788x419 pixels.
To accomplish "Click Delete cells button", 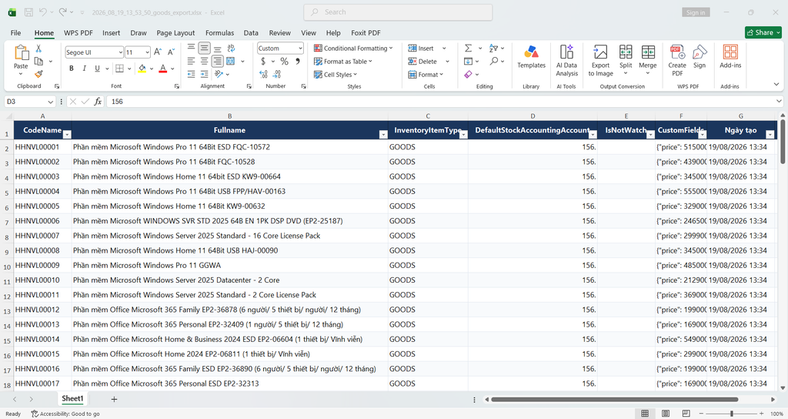I will click(422, 62).
